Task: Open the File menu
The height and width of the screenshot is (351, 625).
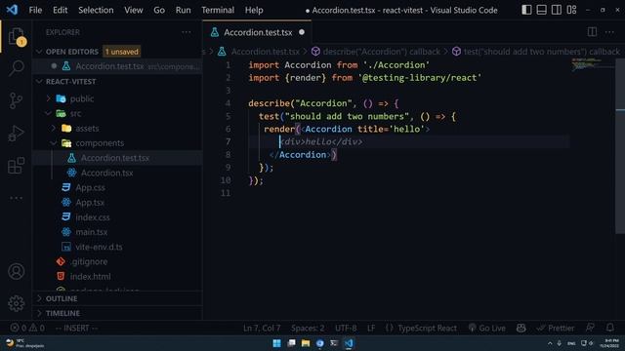Action: (35, 10)
